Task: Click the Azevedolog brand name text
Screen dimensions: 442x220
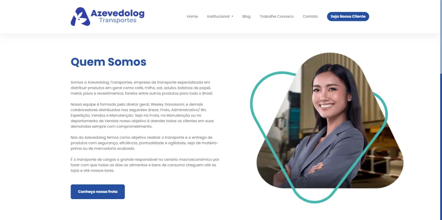Action: [x=118, y=13]
